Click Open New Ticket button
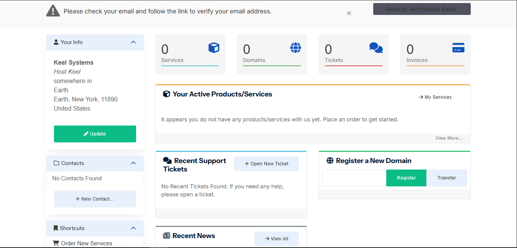Screen dimensions: 517x248 click(x=267, y=164)
